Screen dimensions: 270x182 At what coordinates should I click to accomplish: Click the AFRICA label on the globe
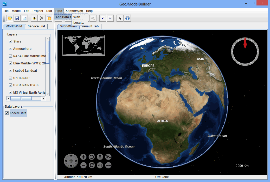click(162, 121)
